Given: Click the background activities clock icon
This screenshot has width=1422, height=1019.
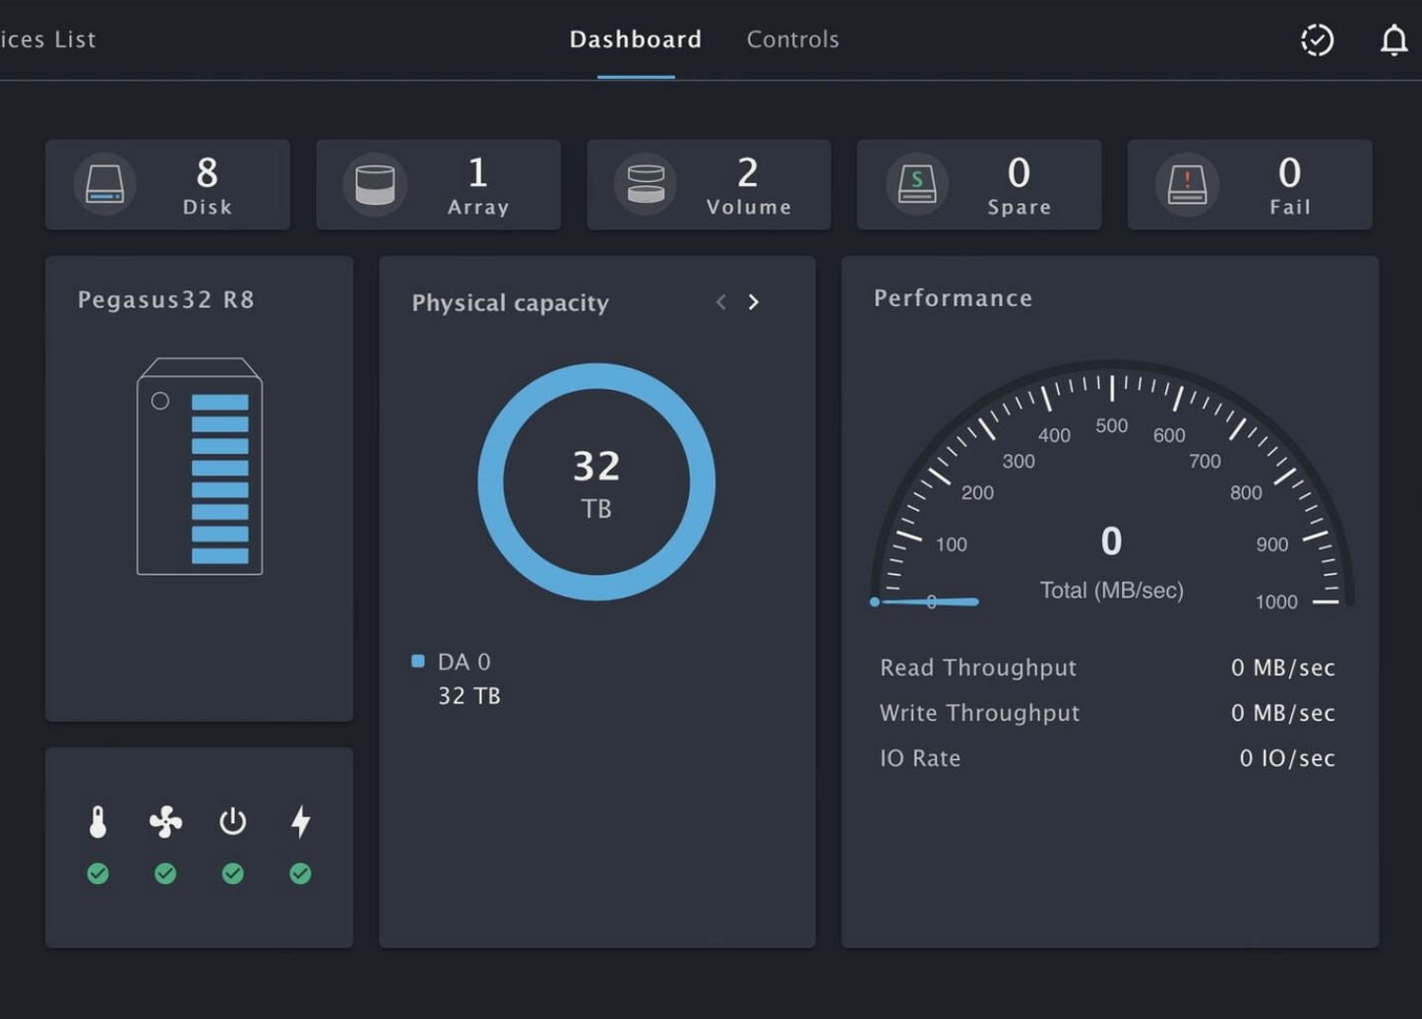Looking at the screenshot, I should pos(1317,39).
